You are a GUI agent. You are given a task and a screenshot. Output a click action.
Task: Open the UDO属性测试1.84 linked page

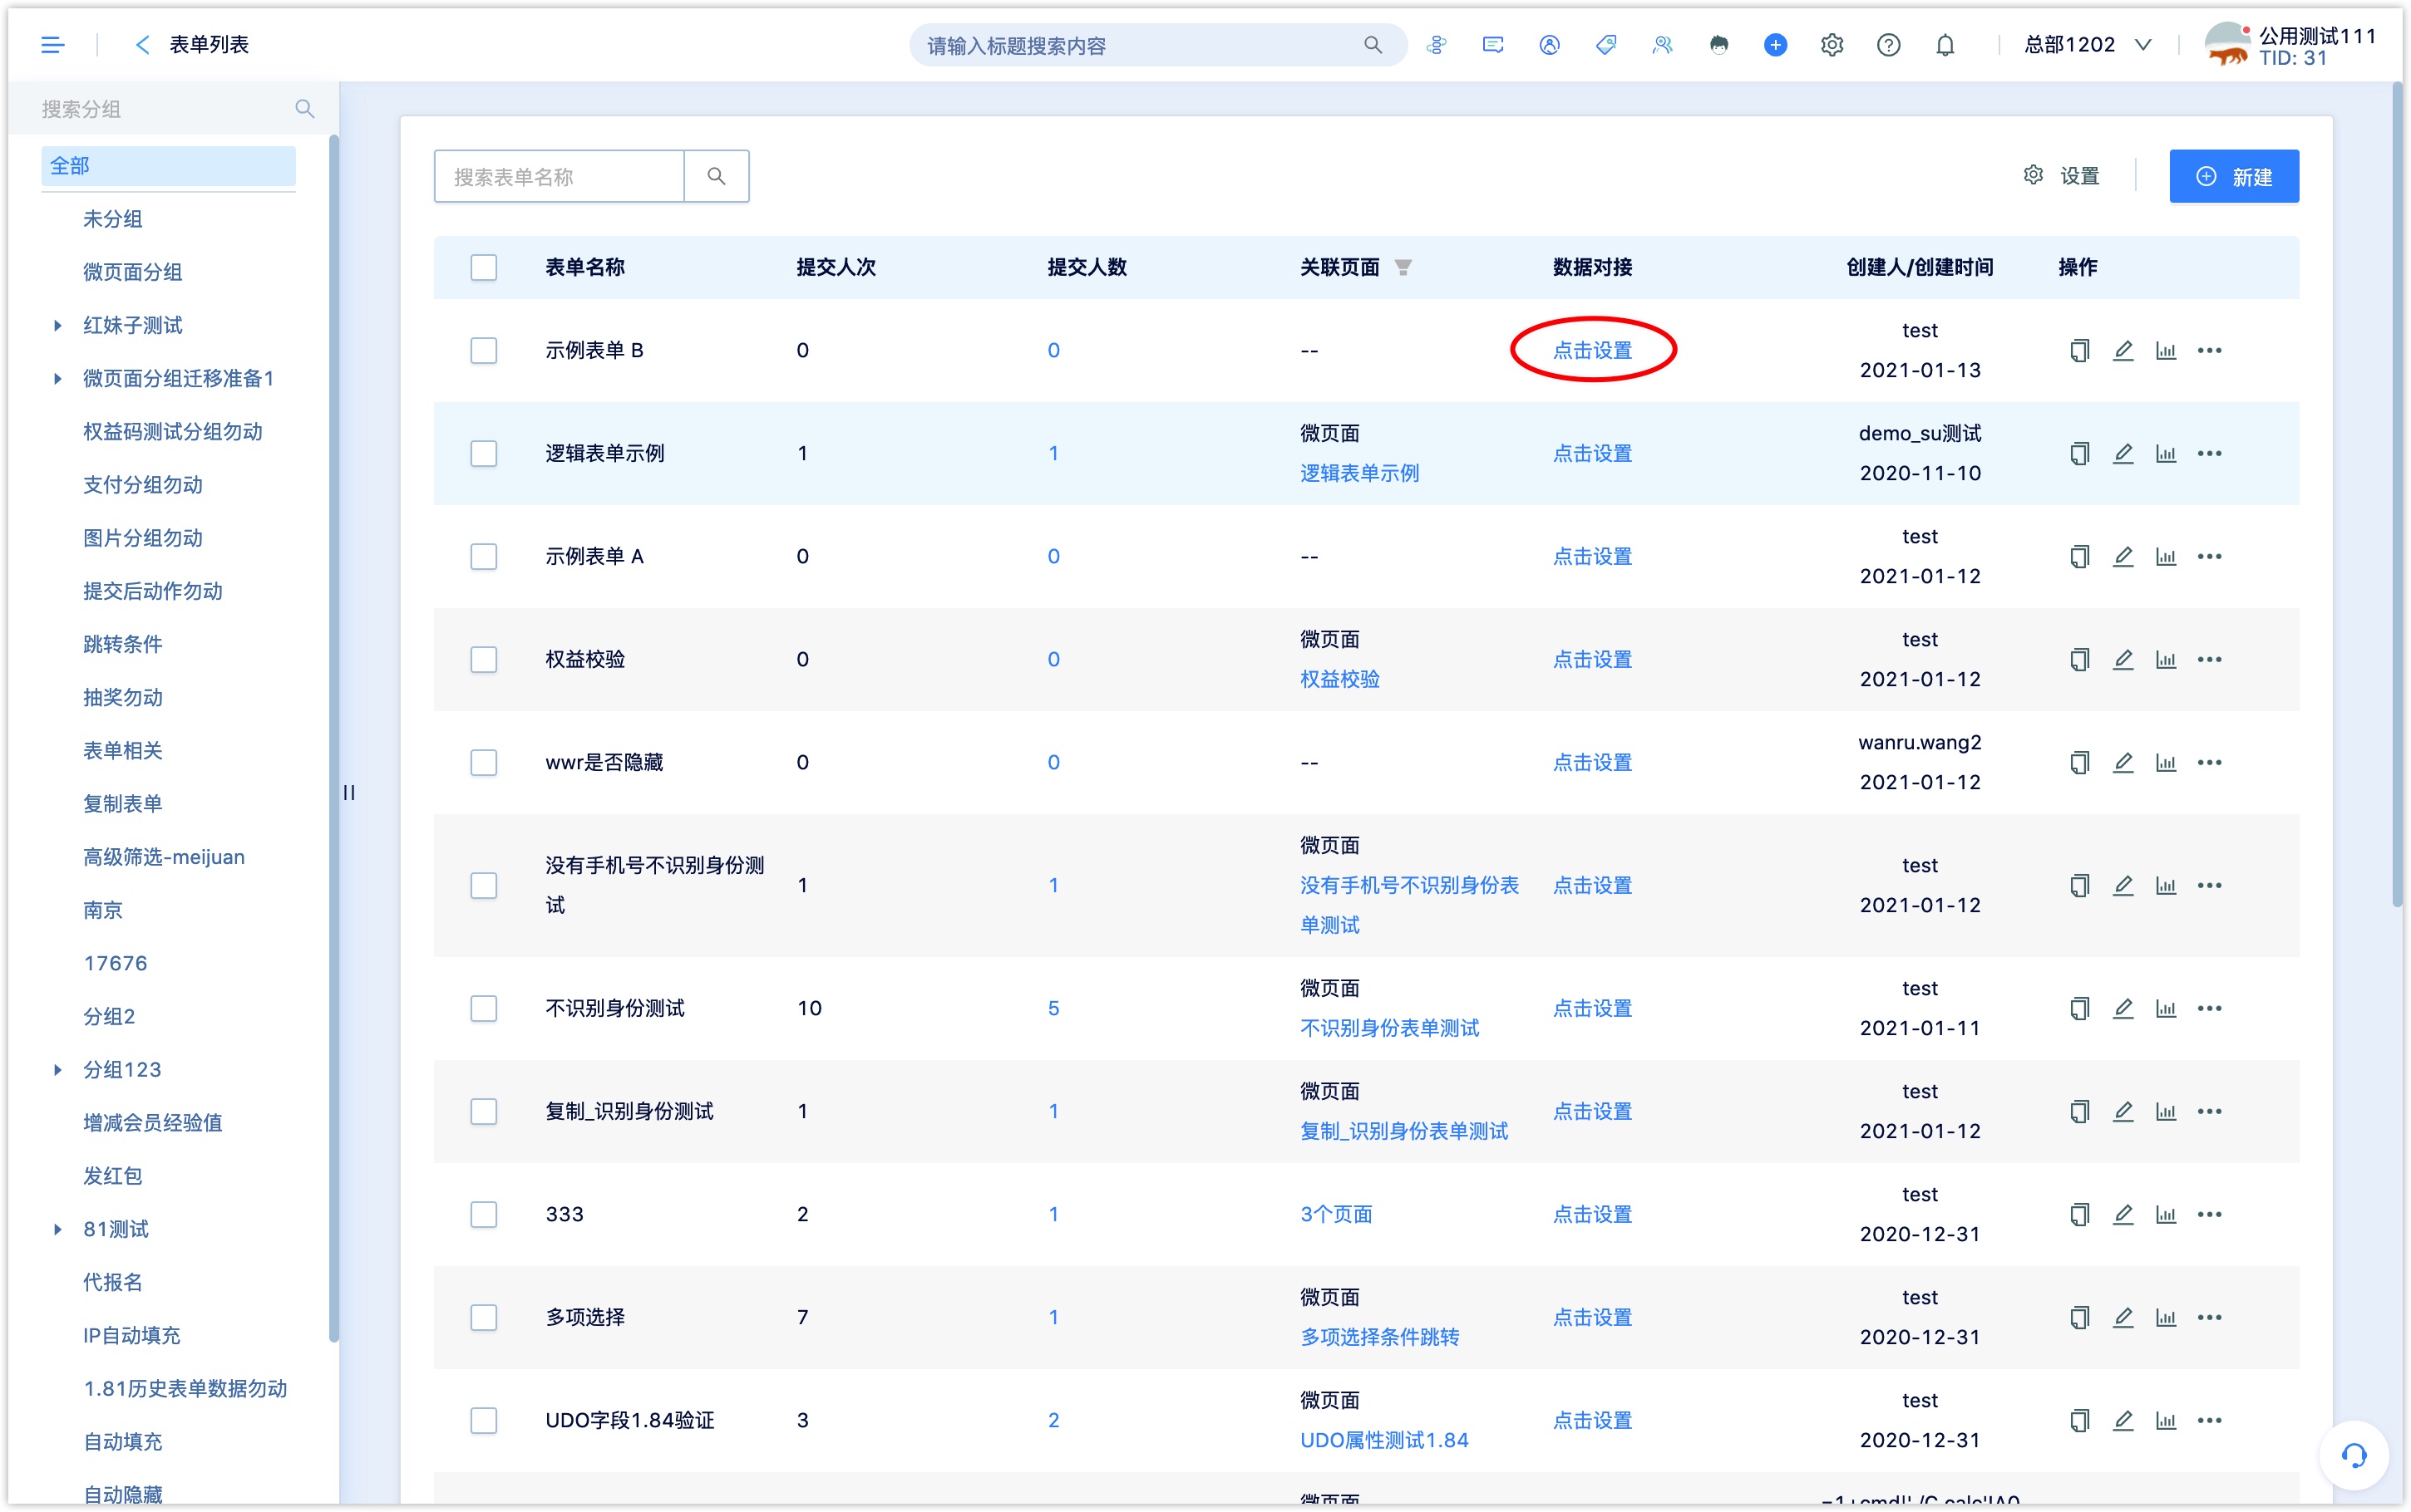point(1383,1440)
